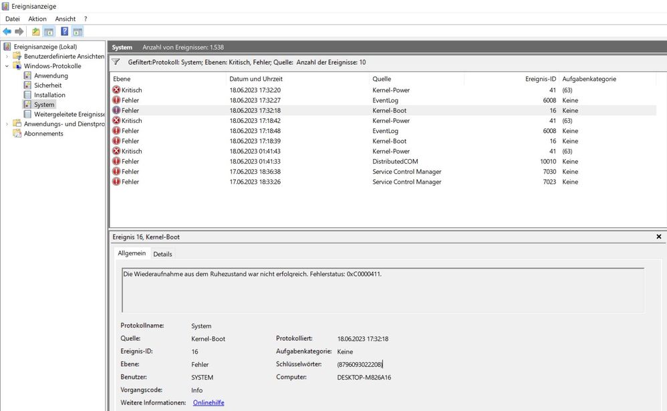Click the folder up-level toolbar icon
The image size is (667, 411).
pyautogui.click(x=36, y=31)
